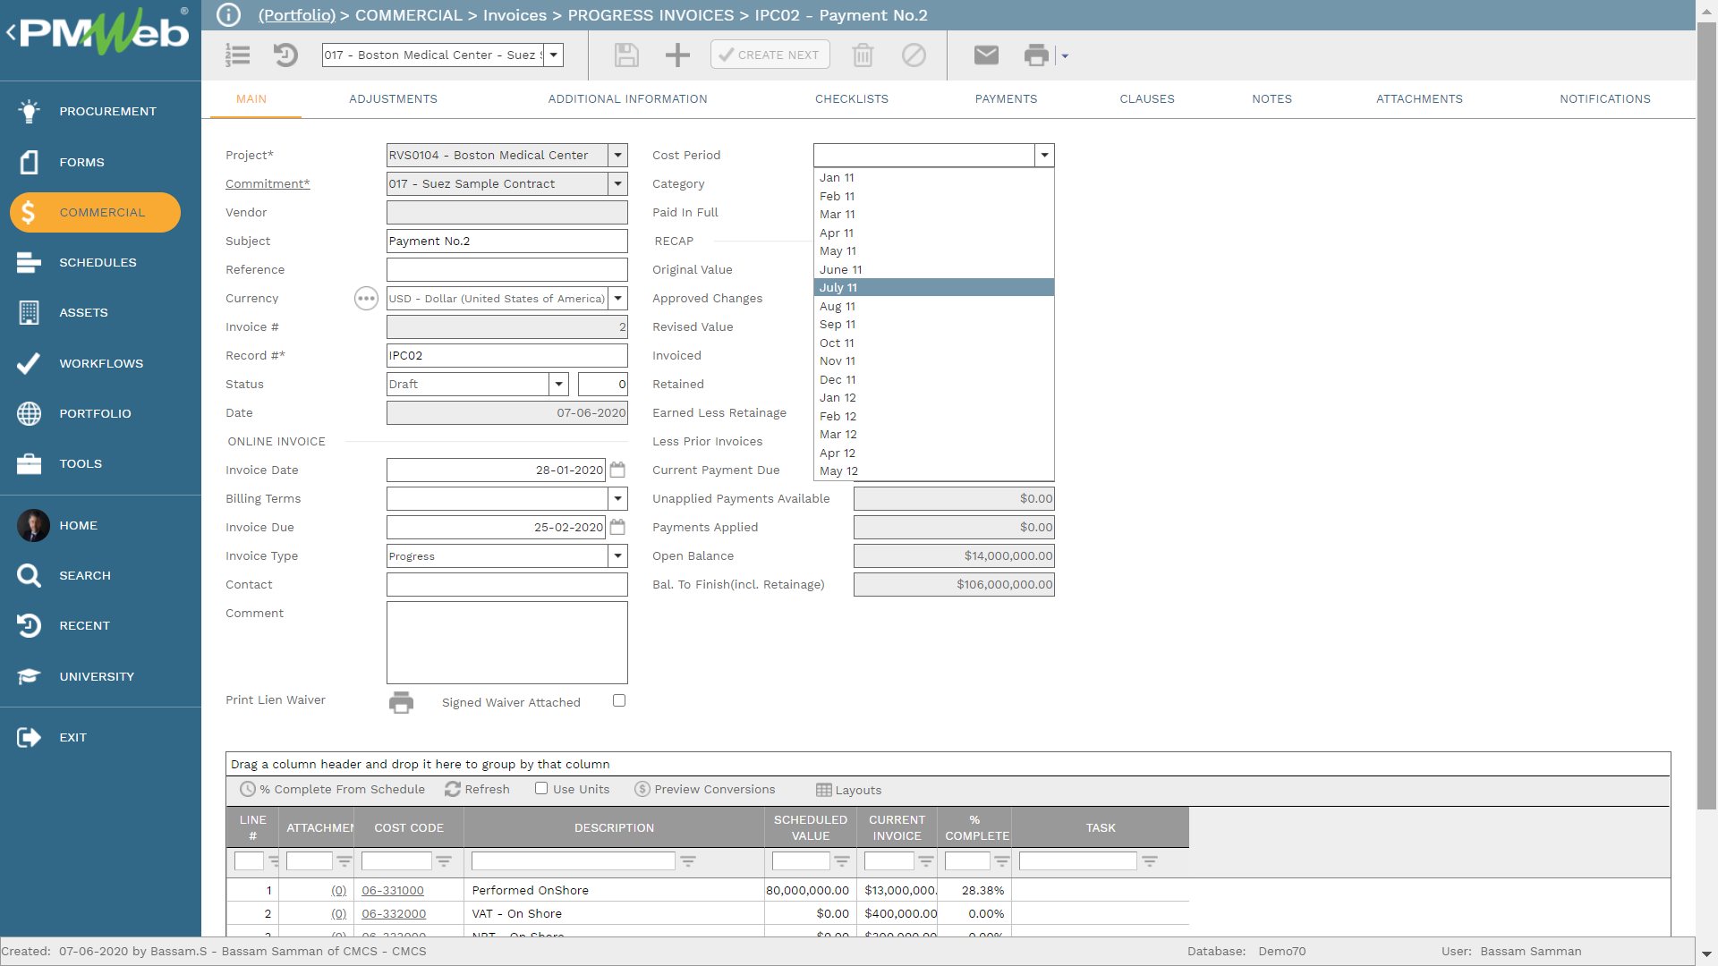Open the print options arrow
1718x966 pixels.
pyautogui.click(x=1065, y=56)
